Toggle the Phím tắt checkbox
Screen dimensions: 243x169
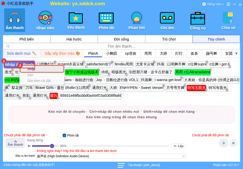point(64,136)
